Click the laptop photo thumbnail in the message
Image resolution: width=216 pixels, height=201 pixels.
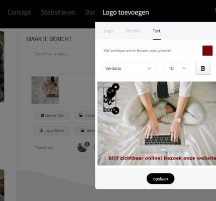(45, 90)
